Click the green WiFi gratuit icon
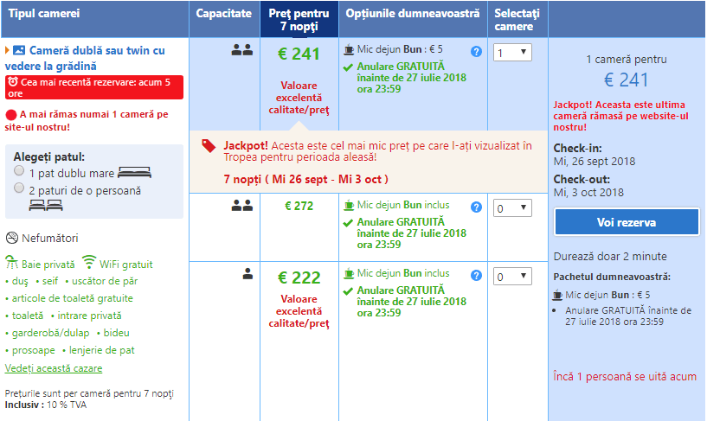 (x=88, y=263)
